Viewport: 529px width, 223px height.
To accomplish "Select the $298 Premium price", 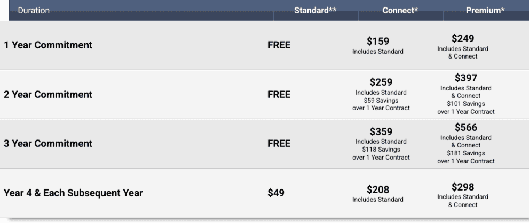I will pos(462,187).
